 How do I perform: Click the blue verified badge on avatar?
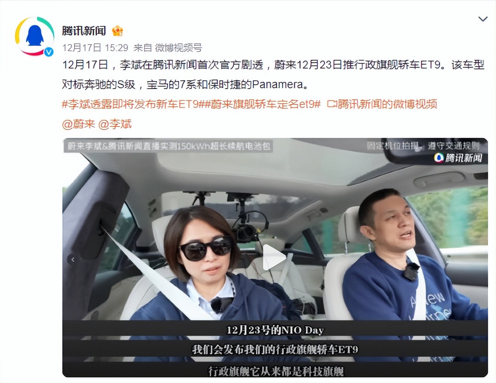(48, 51)
